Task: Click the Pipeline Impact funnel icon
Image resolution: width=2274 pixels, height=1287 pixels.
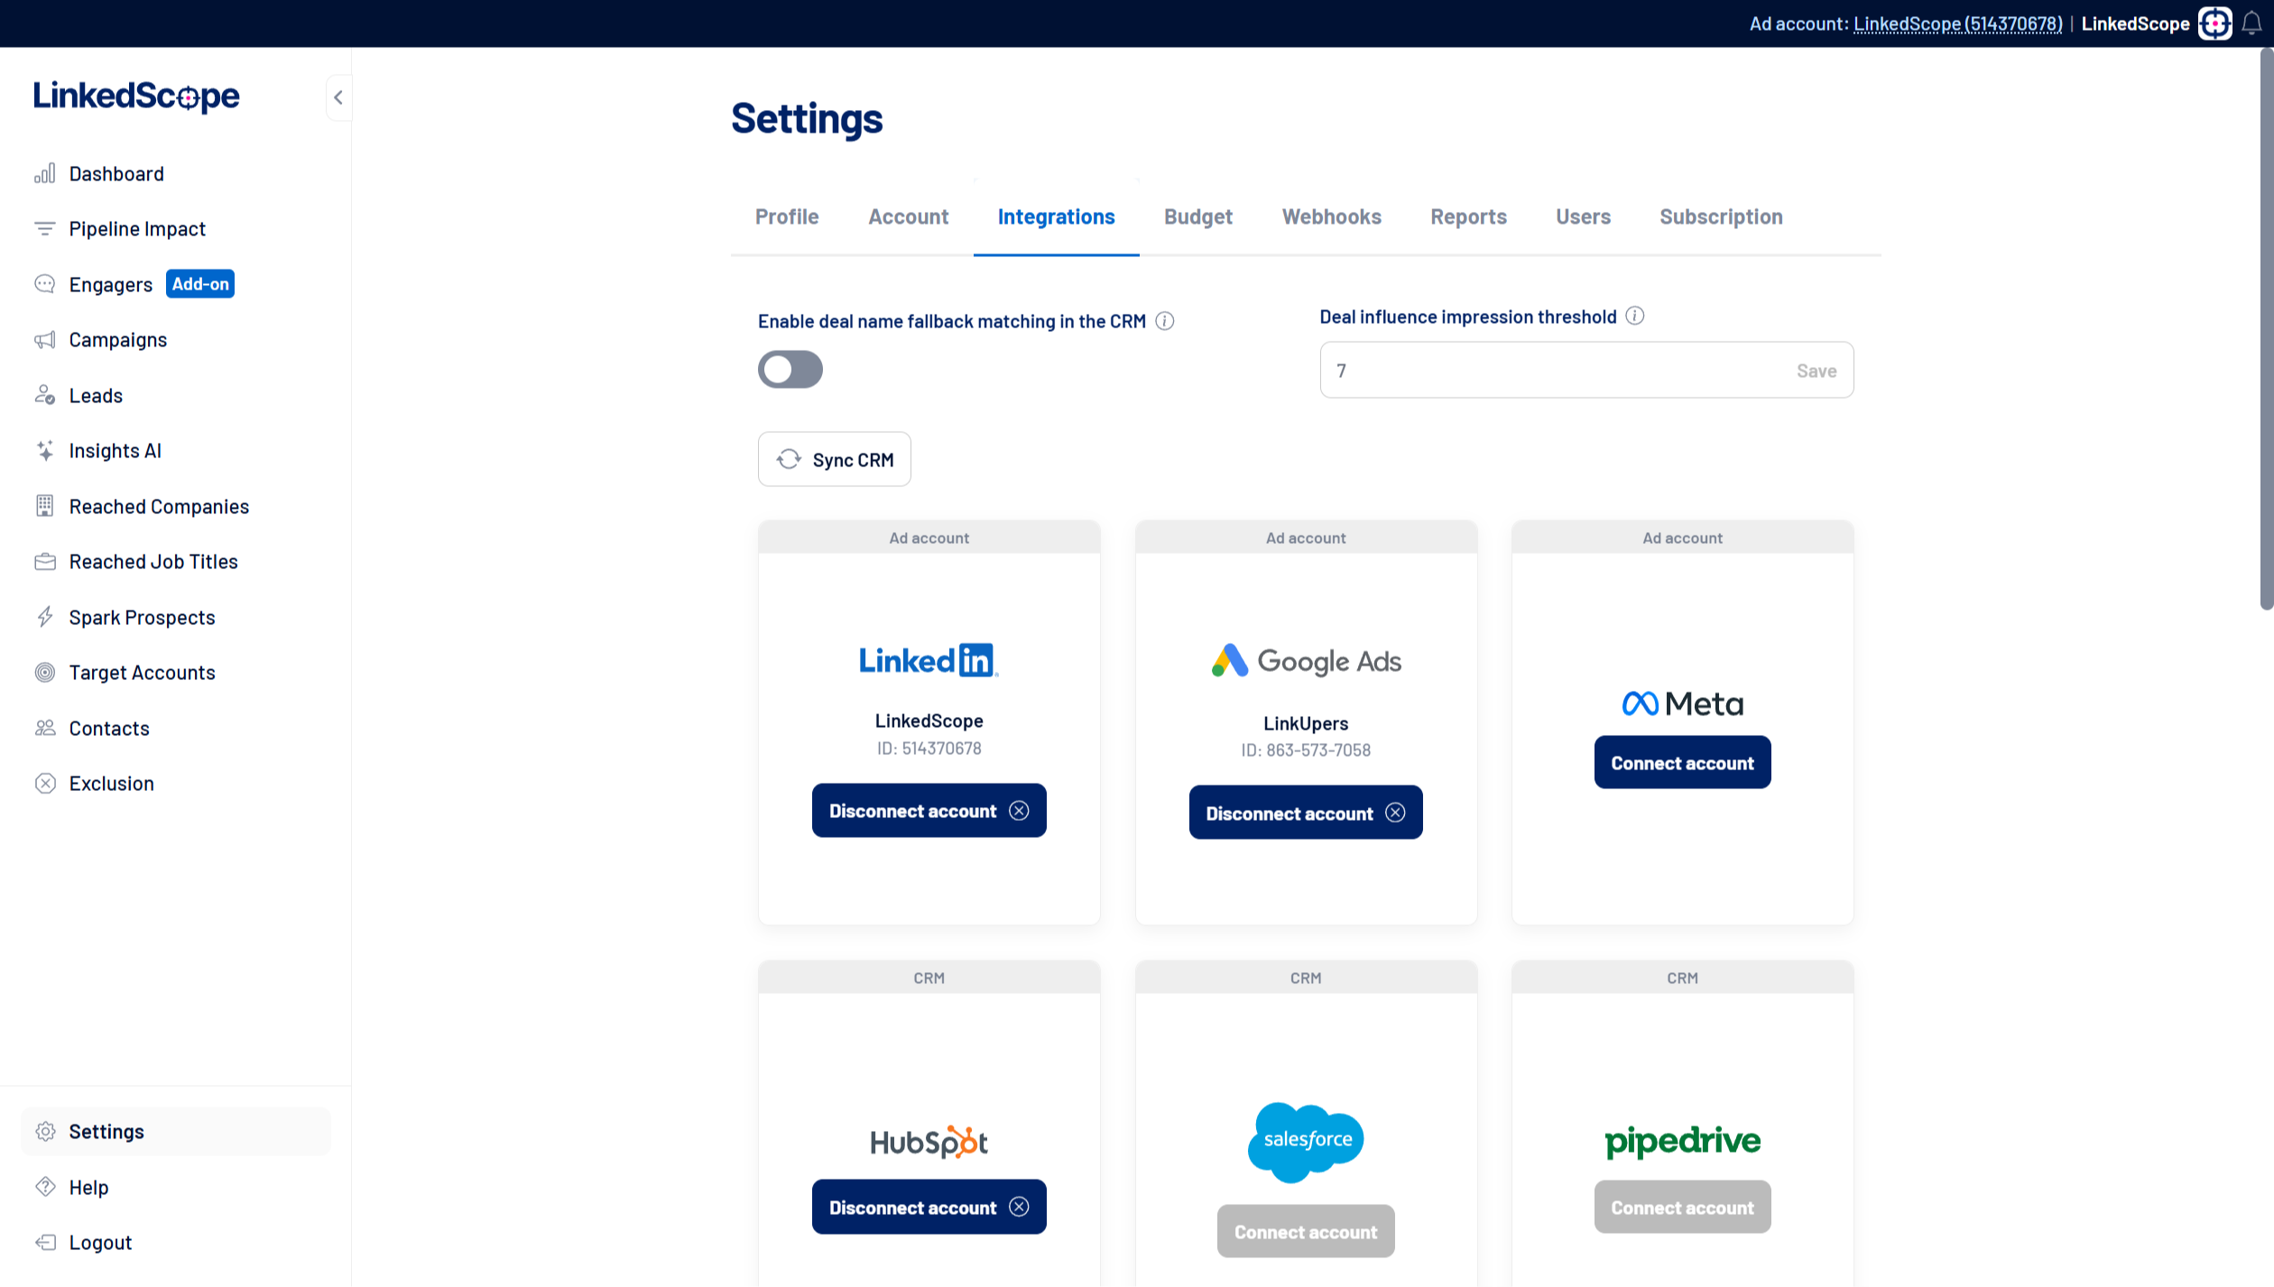Action: [x=45, y=229]
